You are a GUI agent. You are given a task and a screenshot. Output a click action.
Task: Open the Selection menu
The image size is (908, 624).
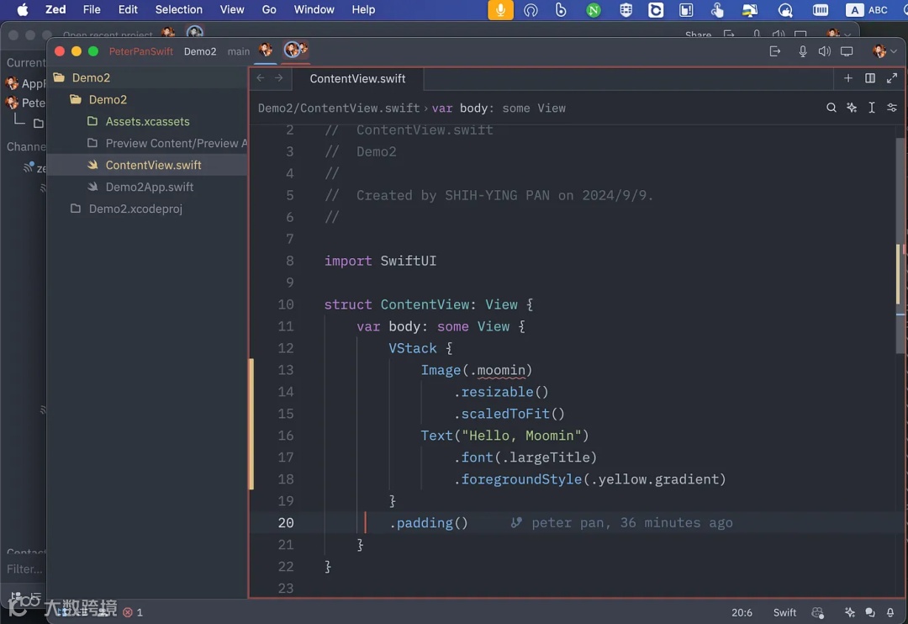(x=178, y=9)
